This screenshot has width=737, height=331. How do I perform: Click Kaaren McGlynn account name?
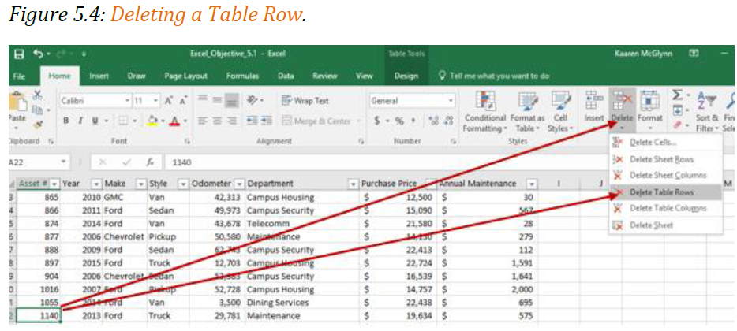click(x=643, y=54)
